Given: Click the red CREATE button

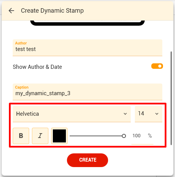Looking at the screenshot, I should coord(87,160).
